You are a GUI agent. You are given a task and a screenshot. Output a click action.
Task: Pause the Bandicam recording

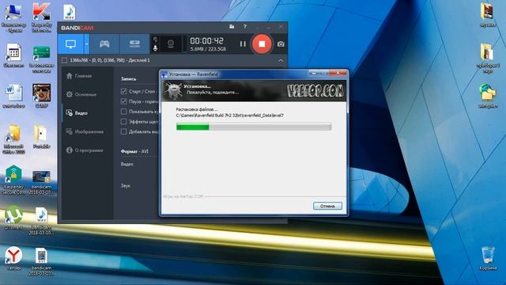coord(243,44)
